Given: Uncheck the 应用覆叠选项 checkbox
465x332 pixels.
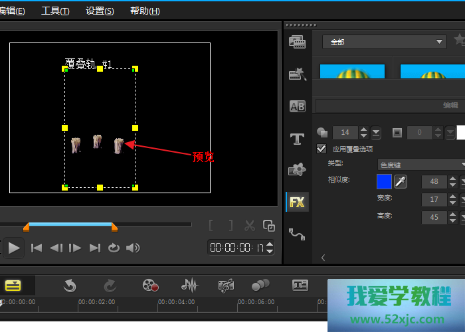Looking at the screenshot, I should (x=322, y=149).
